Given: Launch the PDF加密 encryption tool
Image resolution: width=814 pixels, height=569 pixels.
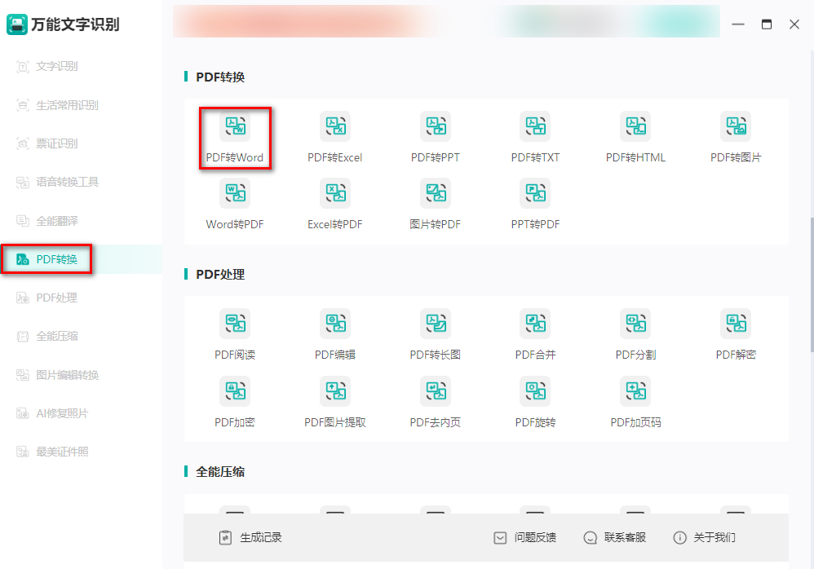Looking at the screenshot, I should point(235,402).
